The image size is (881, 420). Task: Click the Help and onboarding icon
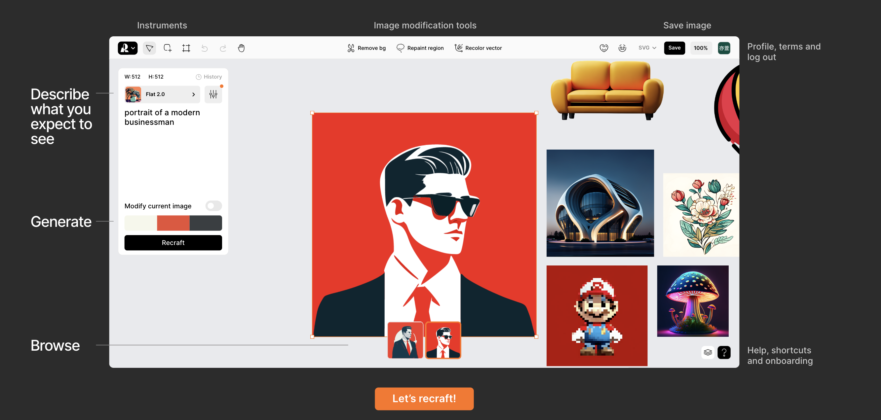click(724, 353)
